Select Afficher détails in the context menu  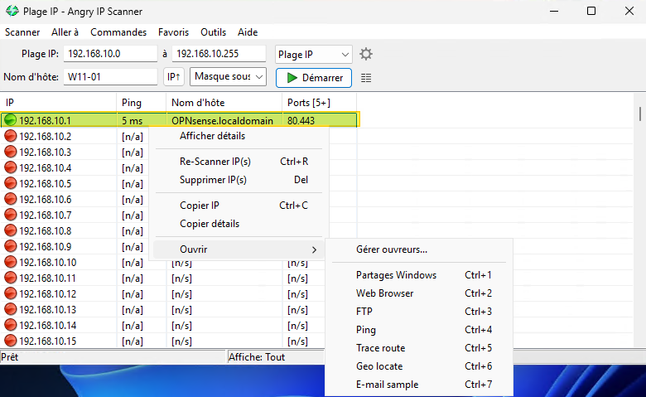[212, 136]
